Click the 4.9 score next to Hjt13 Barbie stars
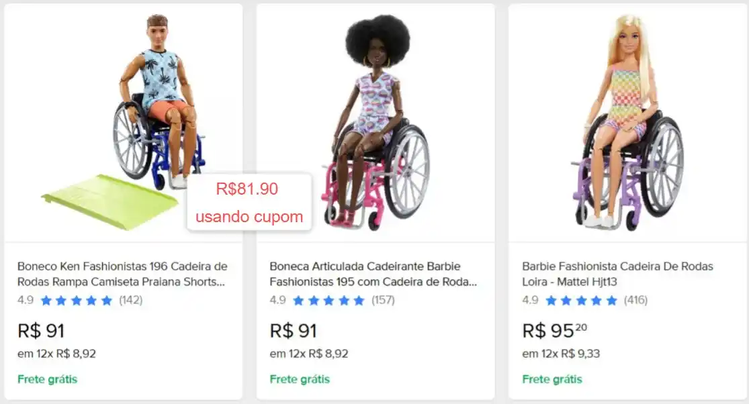This screenshot has height=404, width=749. (x=529, y=301)
